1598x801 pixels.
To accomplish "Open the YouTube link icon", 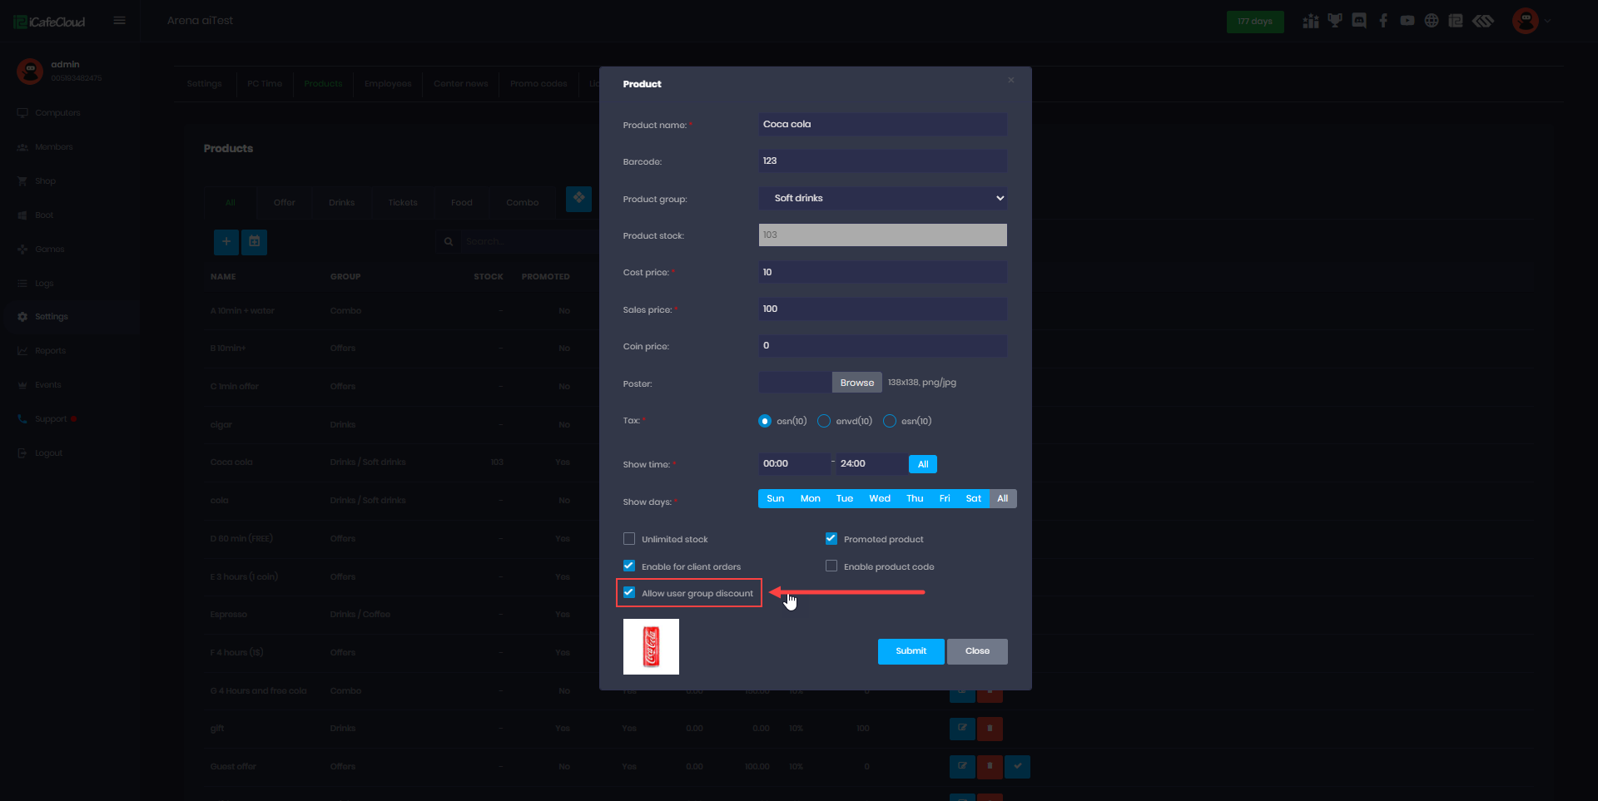I will pos(1407,21).
